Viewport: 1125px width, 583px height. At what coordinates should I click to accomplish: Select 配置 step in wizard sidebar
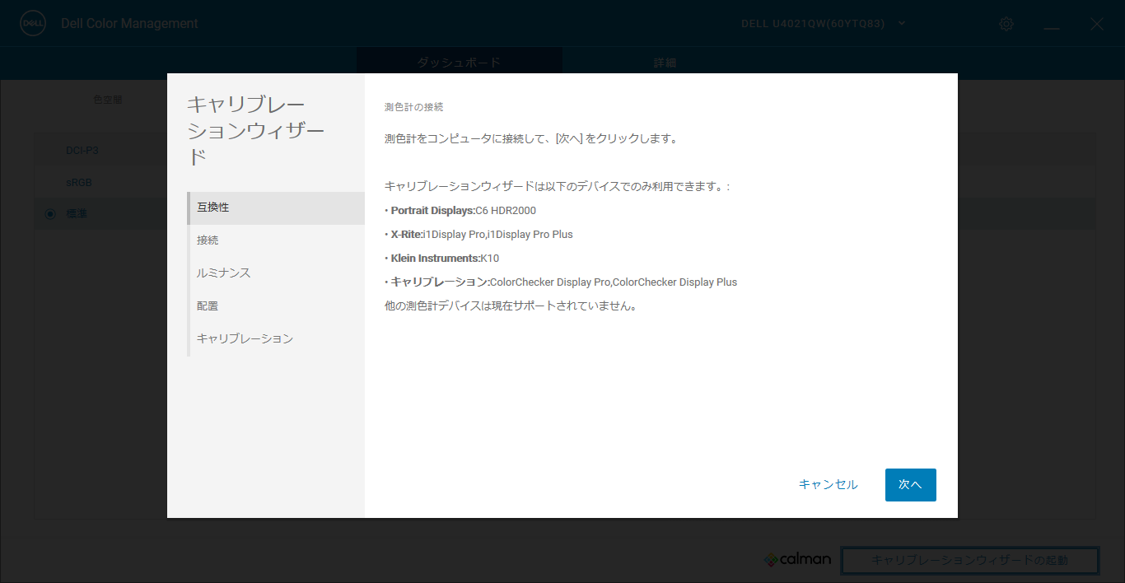(276, 306)
